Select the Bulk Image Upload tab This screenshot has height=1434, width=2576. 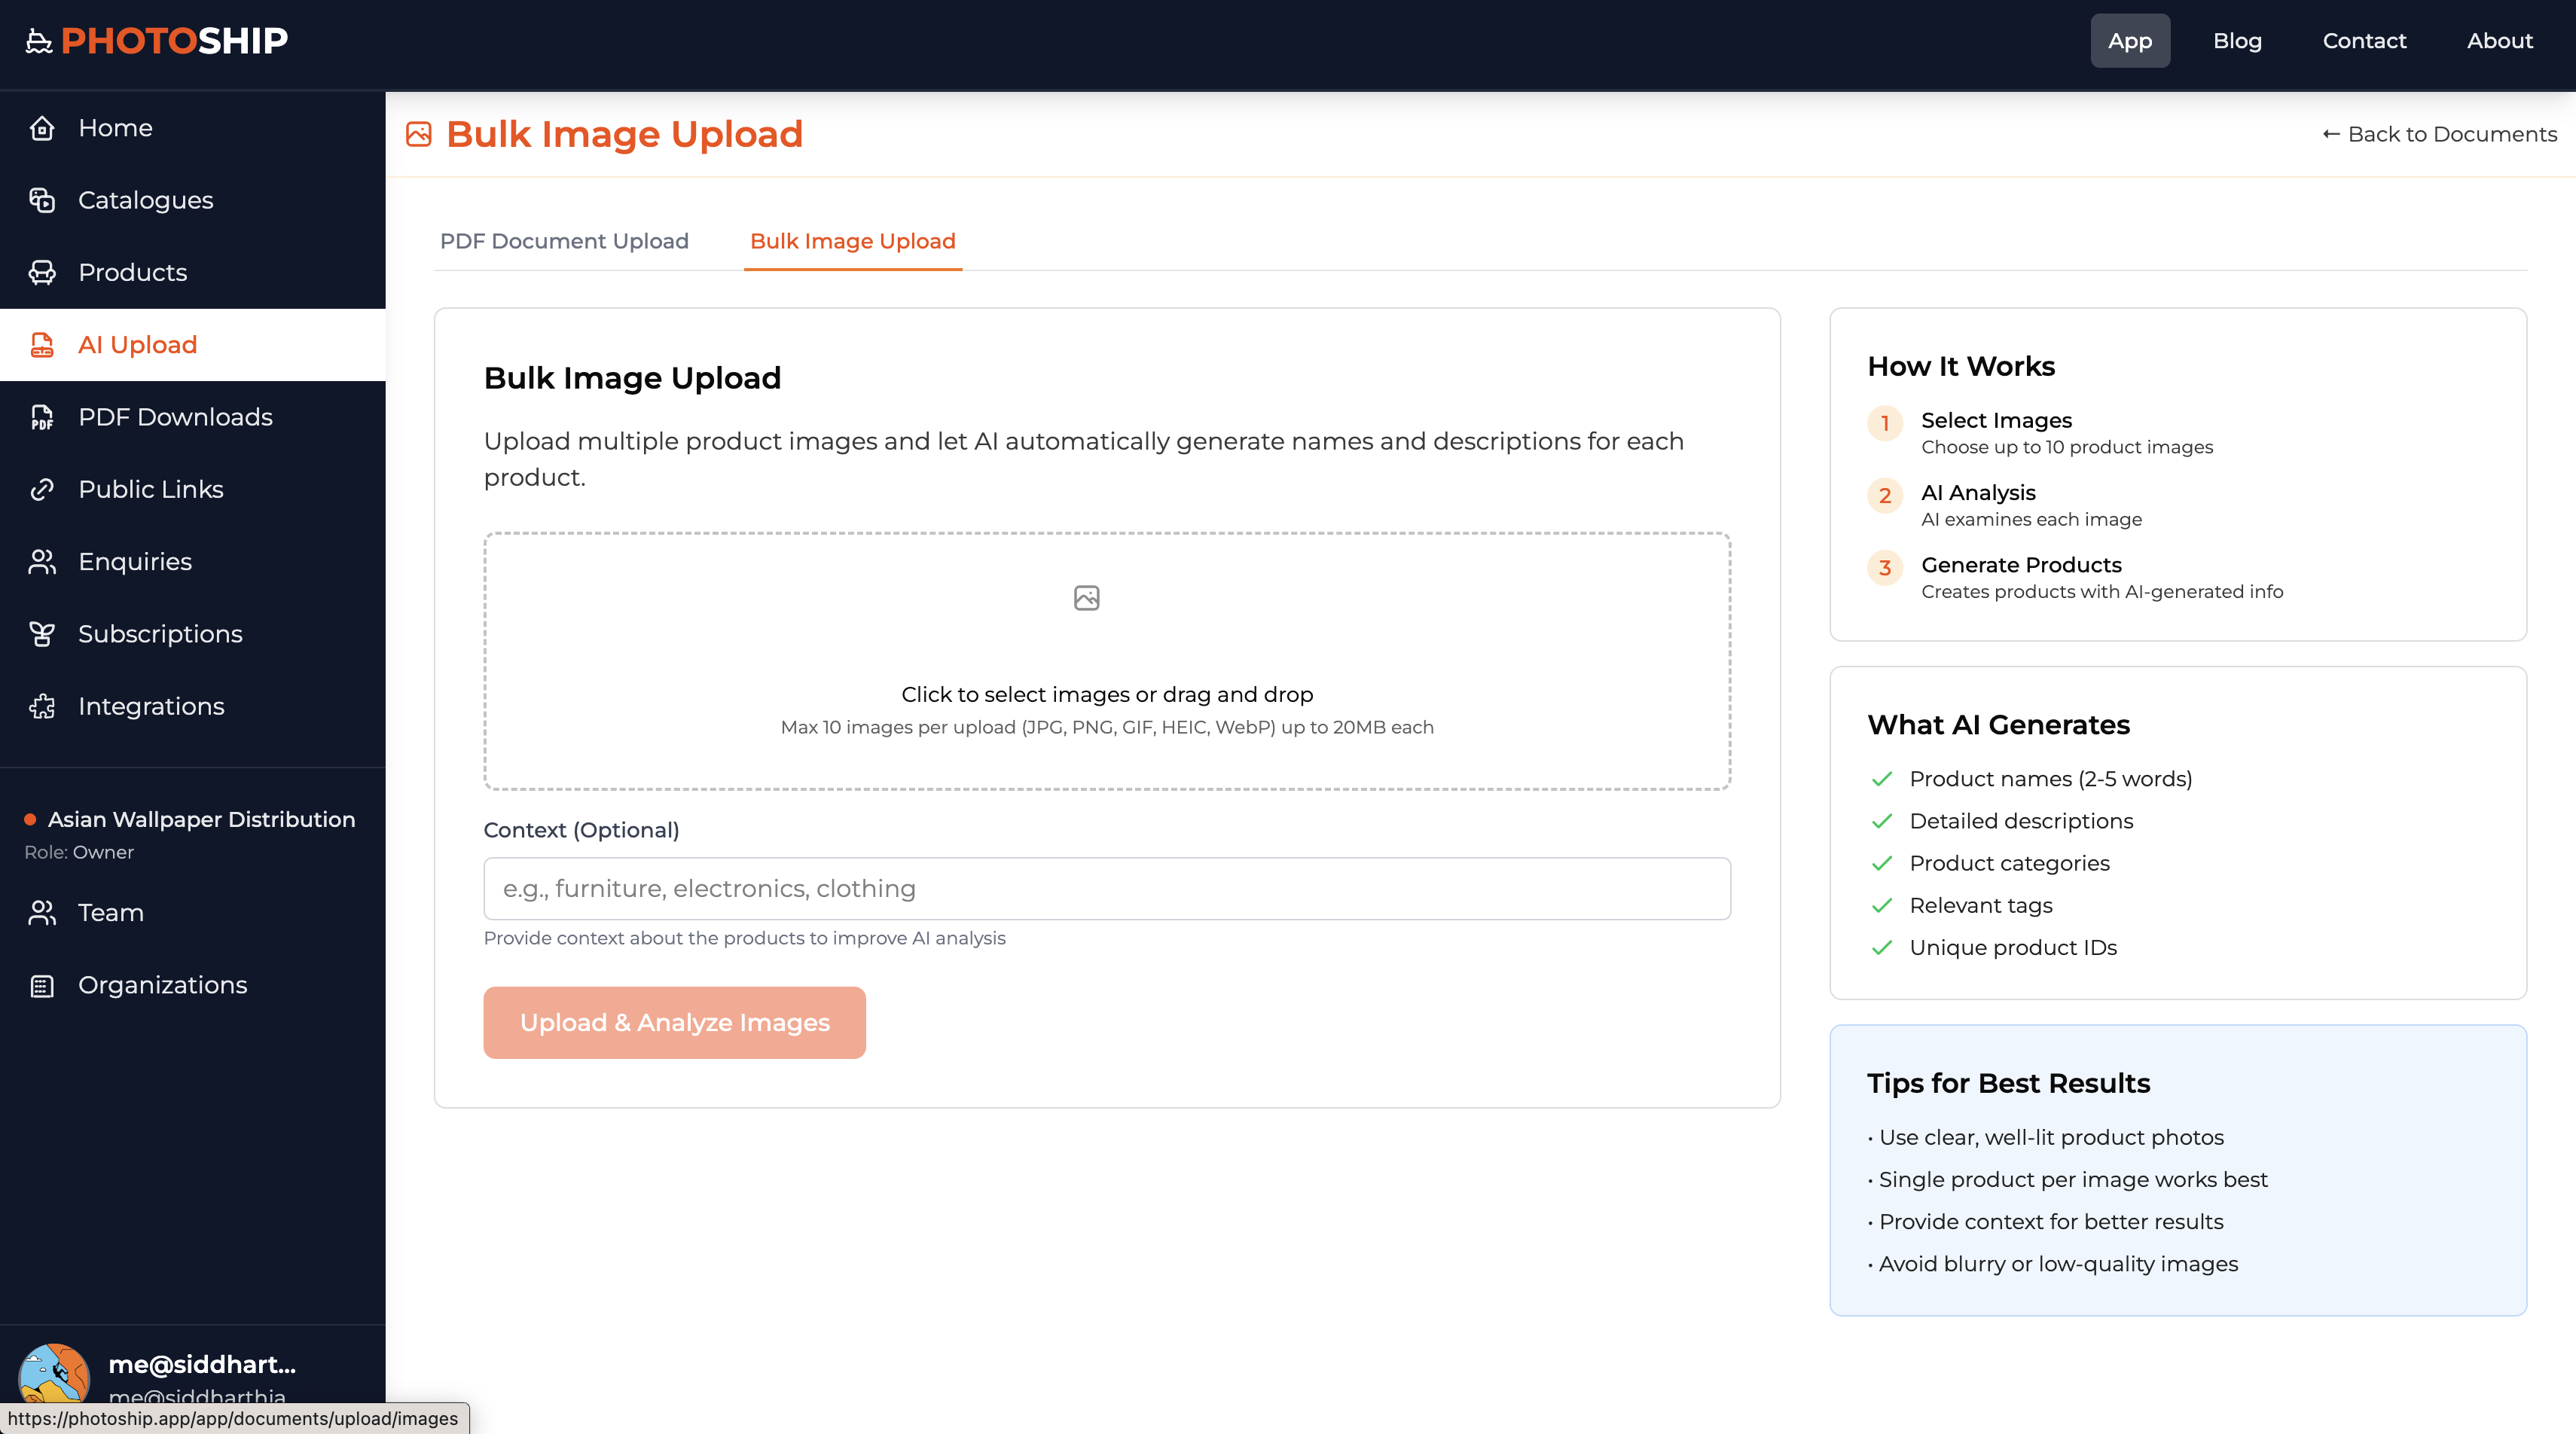852,241
